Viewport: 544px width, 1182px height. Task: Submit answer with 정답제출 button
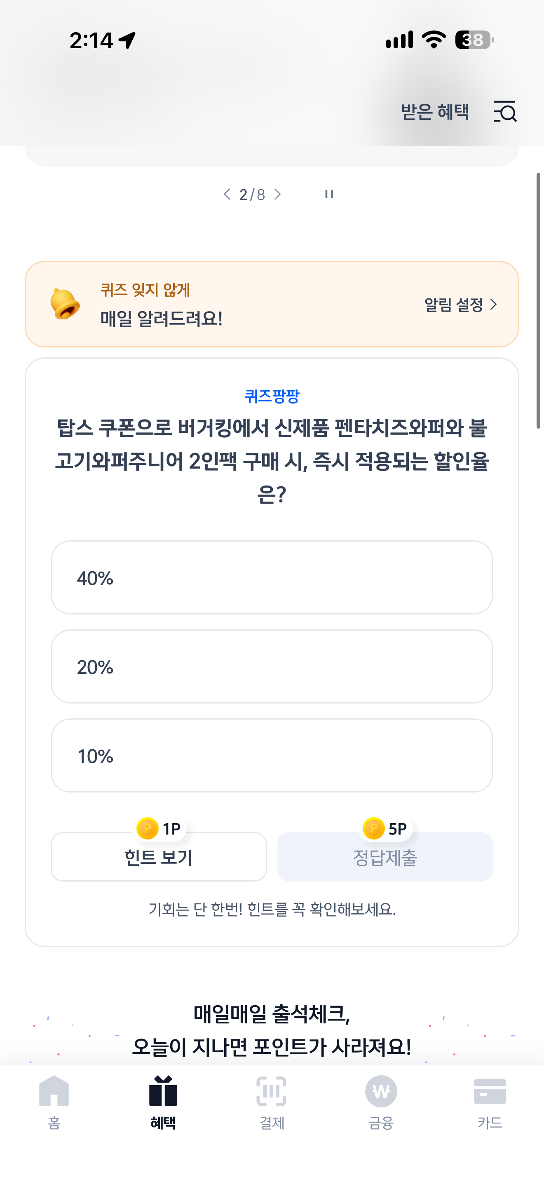[x=385, y=857]
